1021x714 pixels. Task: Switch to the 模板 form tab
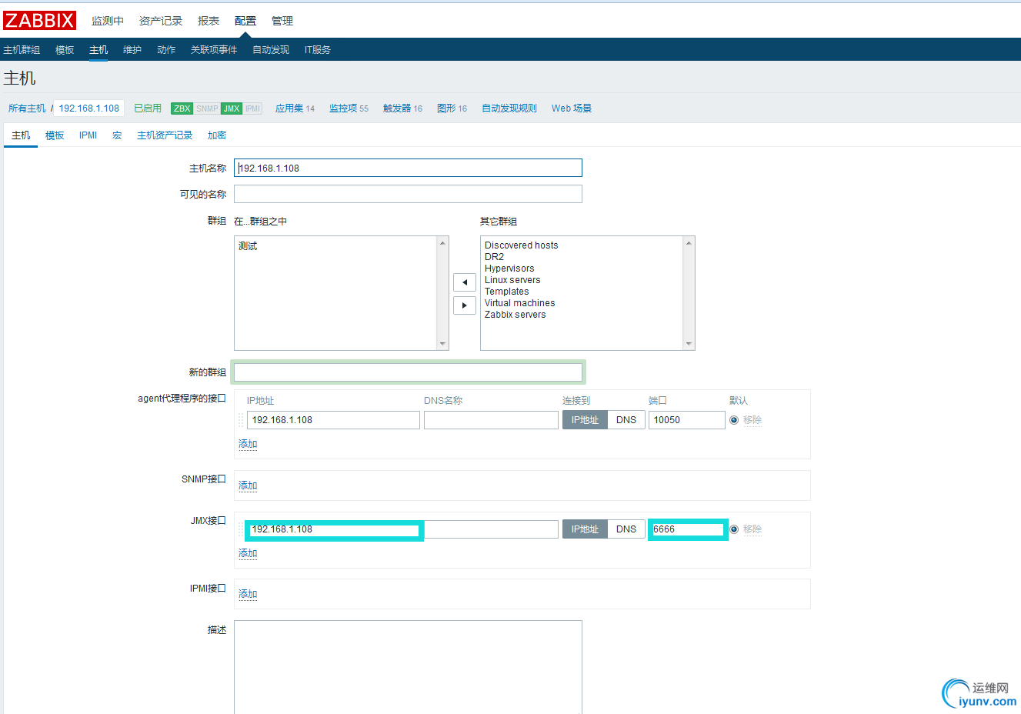coord(55,135)
